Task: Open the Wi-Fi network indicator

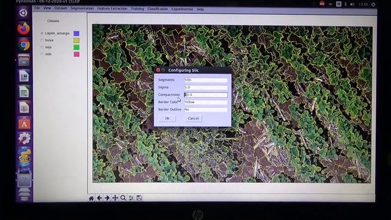Action: [331, 4]
